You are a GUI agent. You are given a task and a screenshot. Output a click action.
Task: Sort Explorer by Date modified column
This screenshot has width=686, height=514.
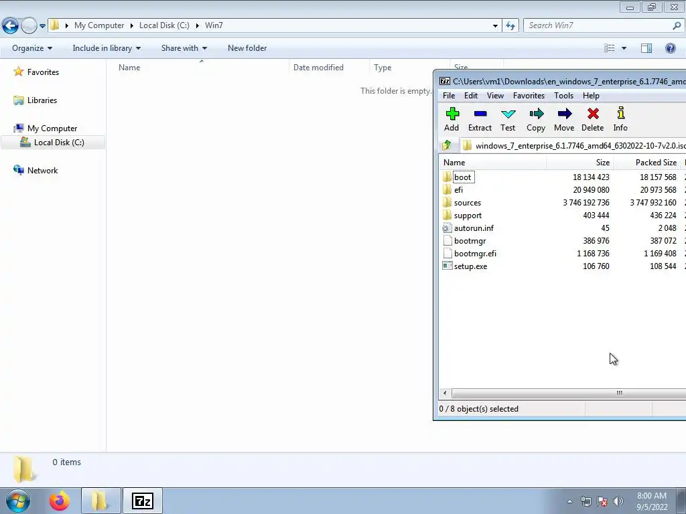[329, 68]
